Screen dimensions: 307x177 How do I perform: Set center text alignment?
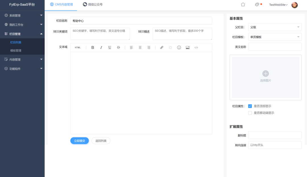tap(140, 47)
